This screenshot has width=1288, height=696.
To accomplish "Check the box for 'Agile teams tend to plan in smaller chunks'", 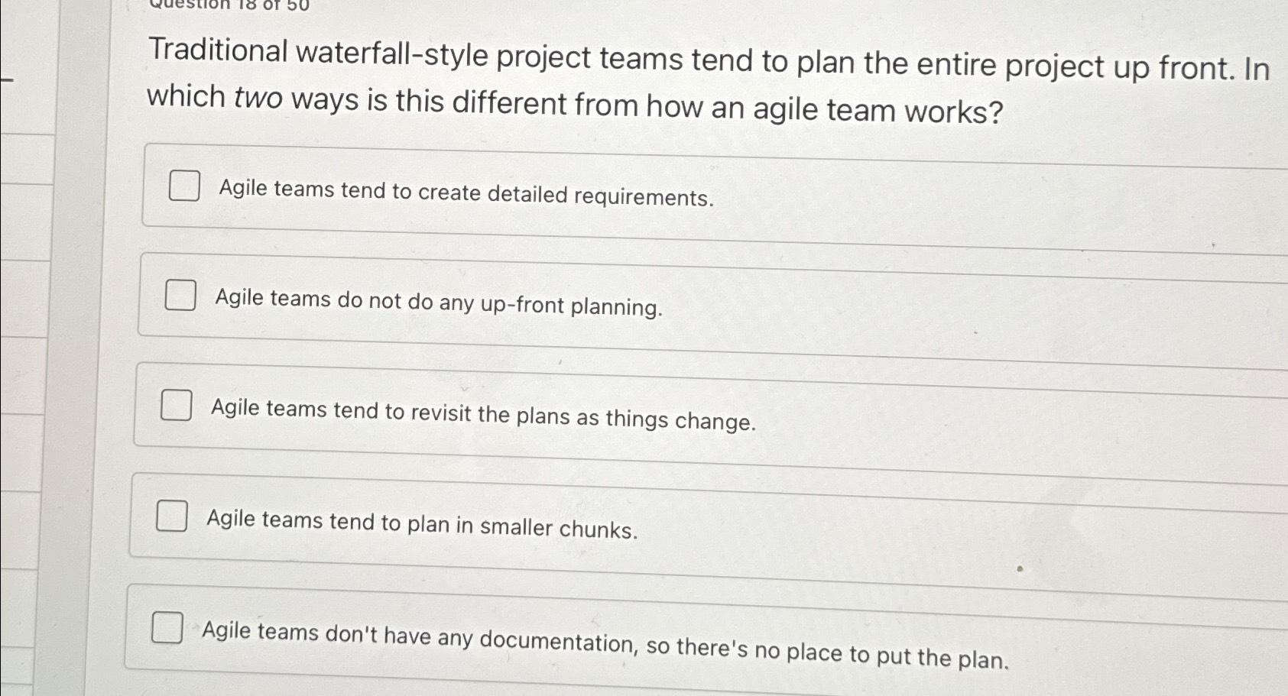I will 173,517.
